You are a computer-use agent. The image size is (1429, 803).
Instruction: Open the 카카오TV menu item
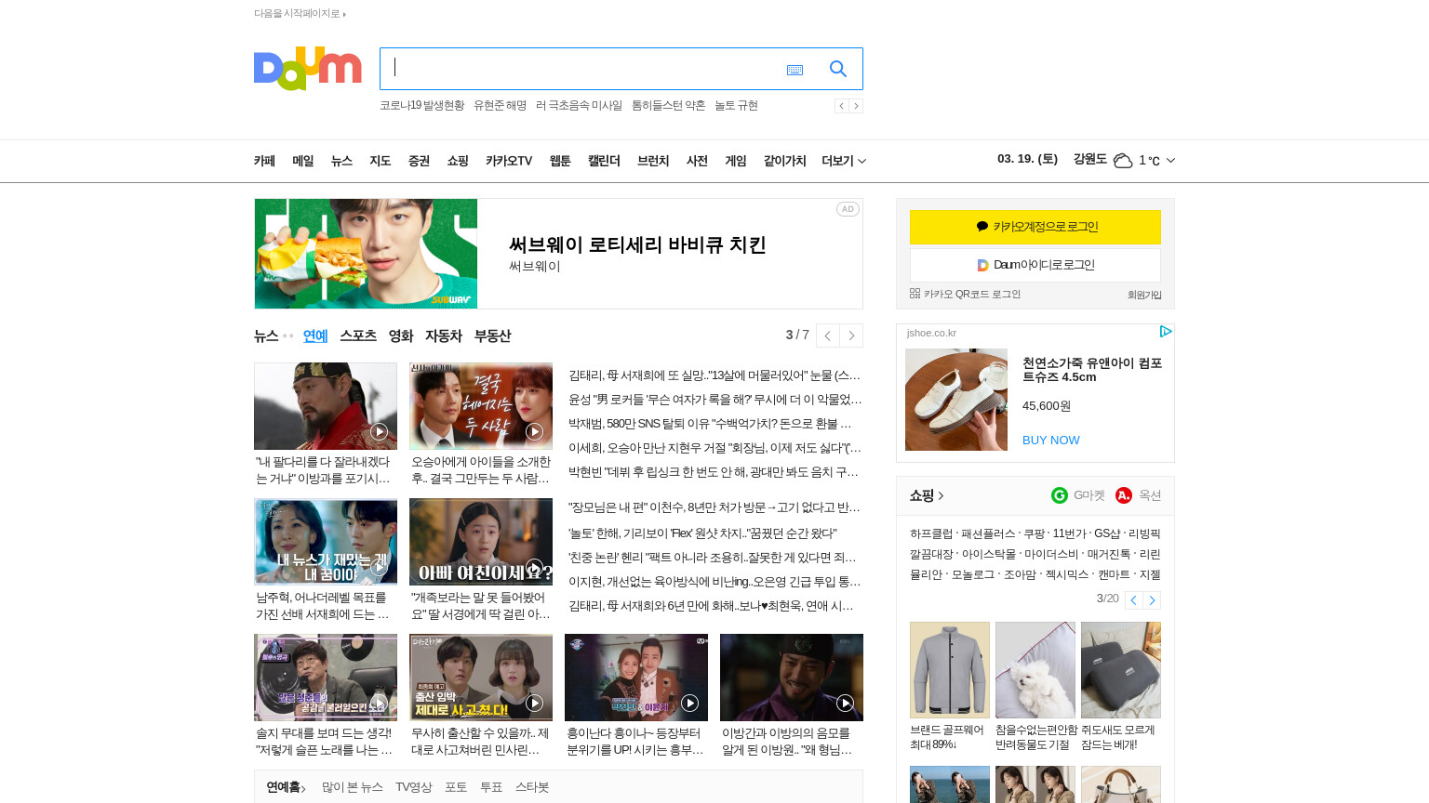[509, 161]
